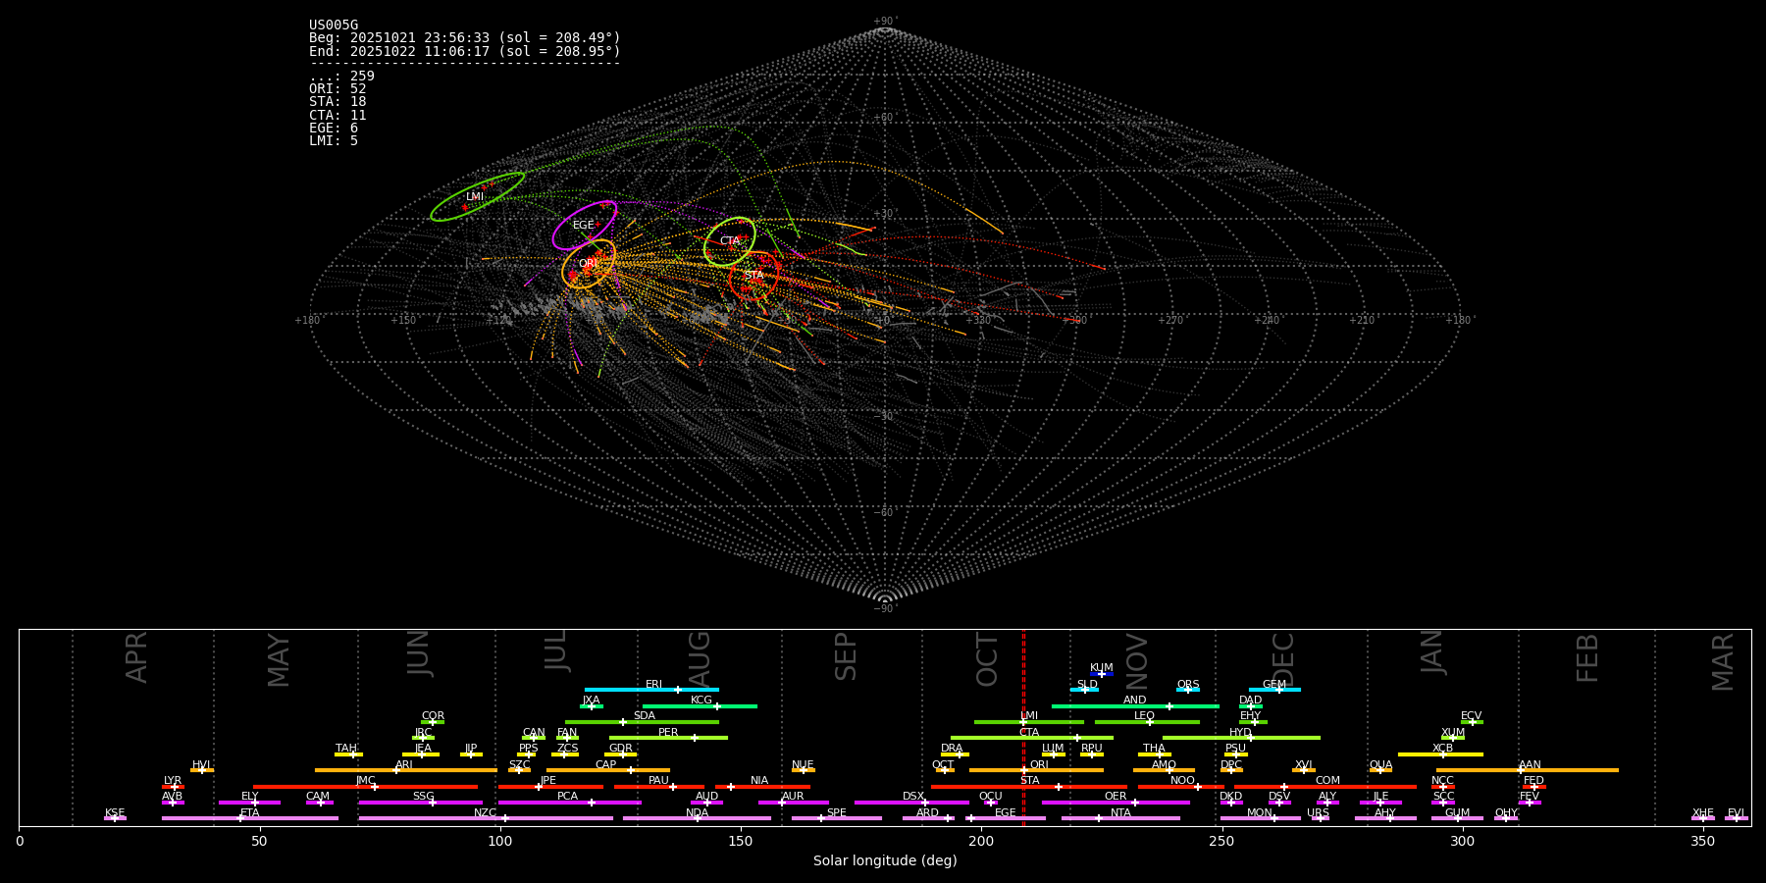
Task: Click the 'Solar longitude (deg)' axis title
Action: coord(885,860)
